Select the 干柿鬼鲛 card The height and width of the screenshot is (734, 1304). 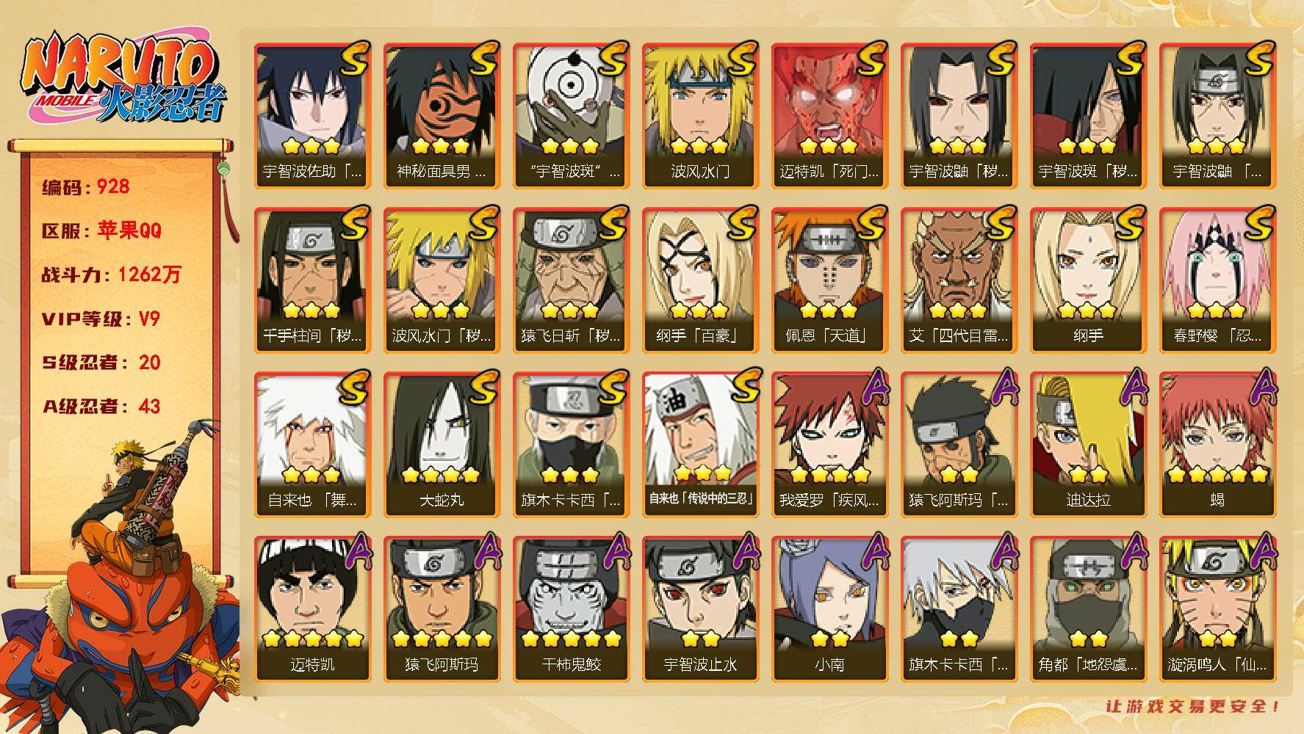pyautogui.click(x=571, y=609)
